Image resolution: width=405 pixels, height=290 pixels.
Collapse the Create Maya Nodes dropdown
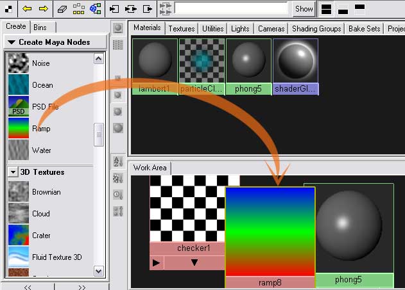click(11, 42)
